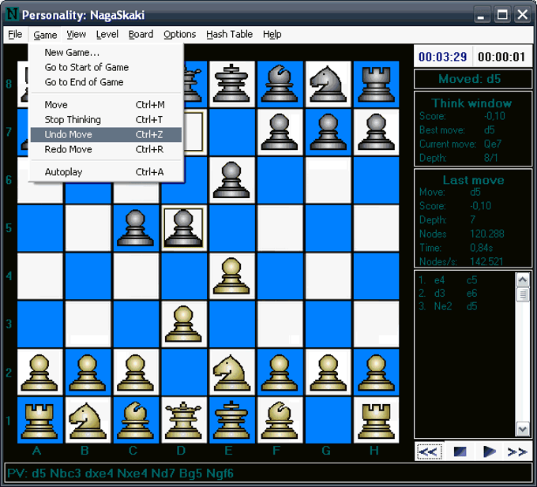The height and width of the screenshot is (487, 537).
Task: Click the move list scroll-down arrow
Action: click(523, 429)
